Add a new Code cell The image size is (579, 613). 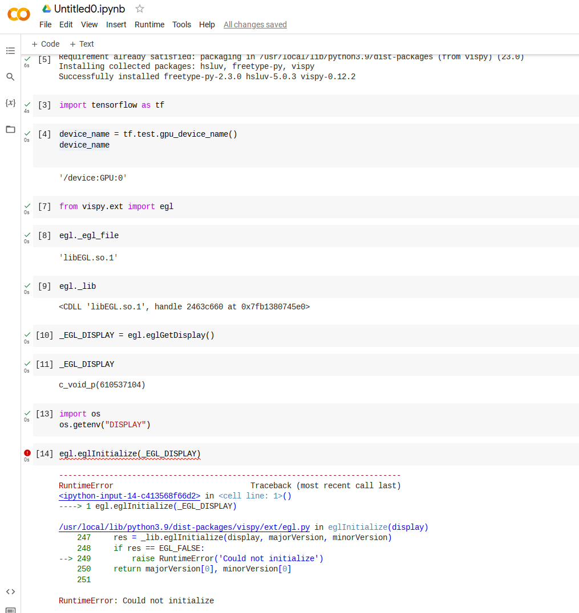(x=46, y=44)
